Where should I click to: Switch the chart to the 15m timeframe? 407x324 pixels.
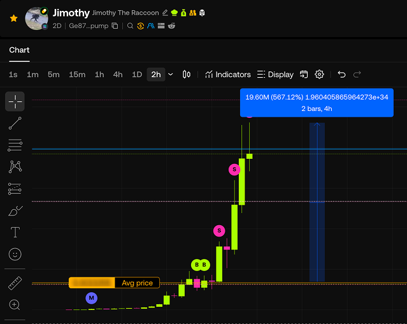tap(77, 75)
